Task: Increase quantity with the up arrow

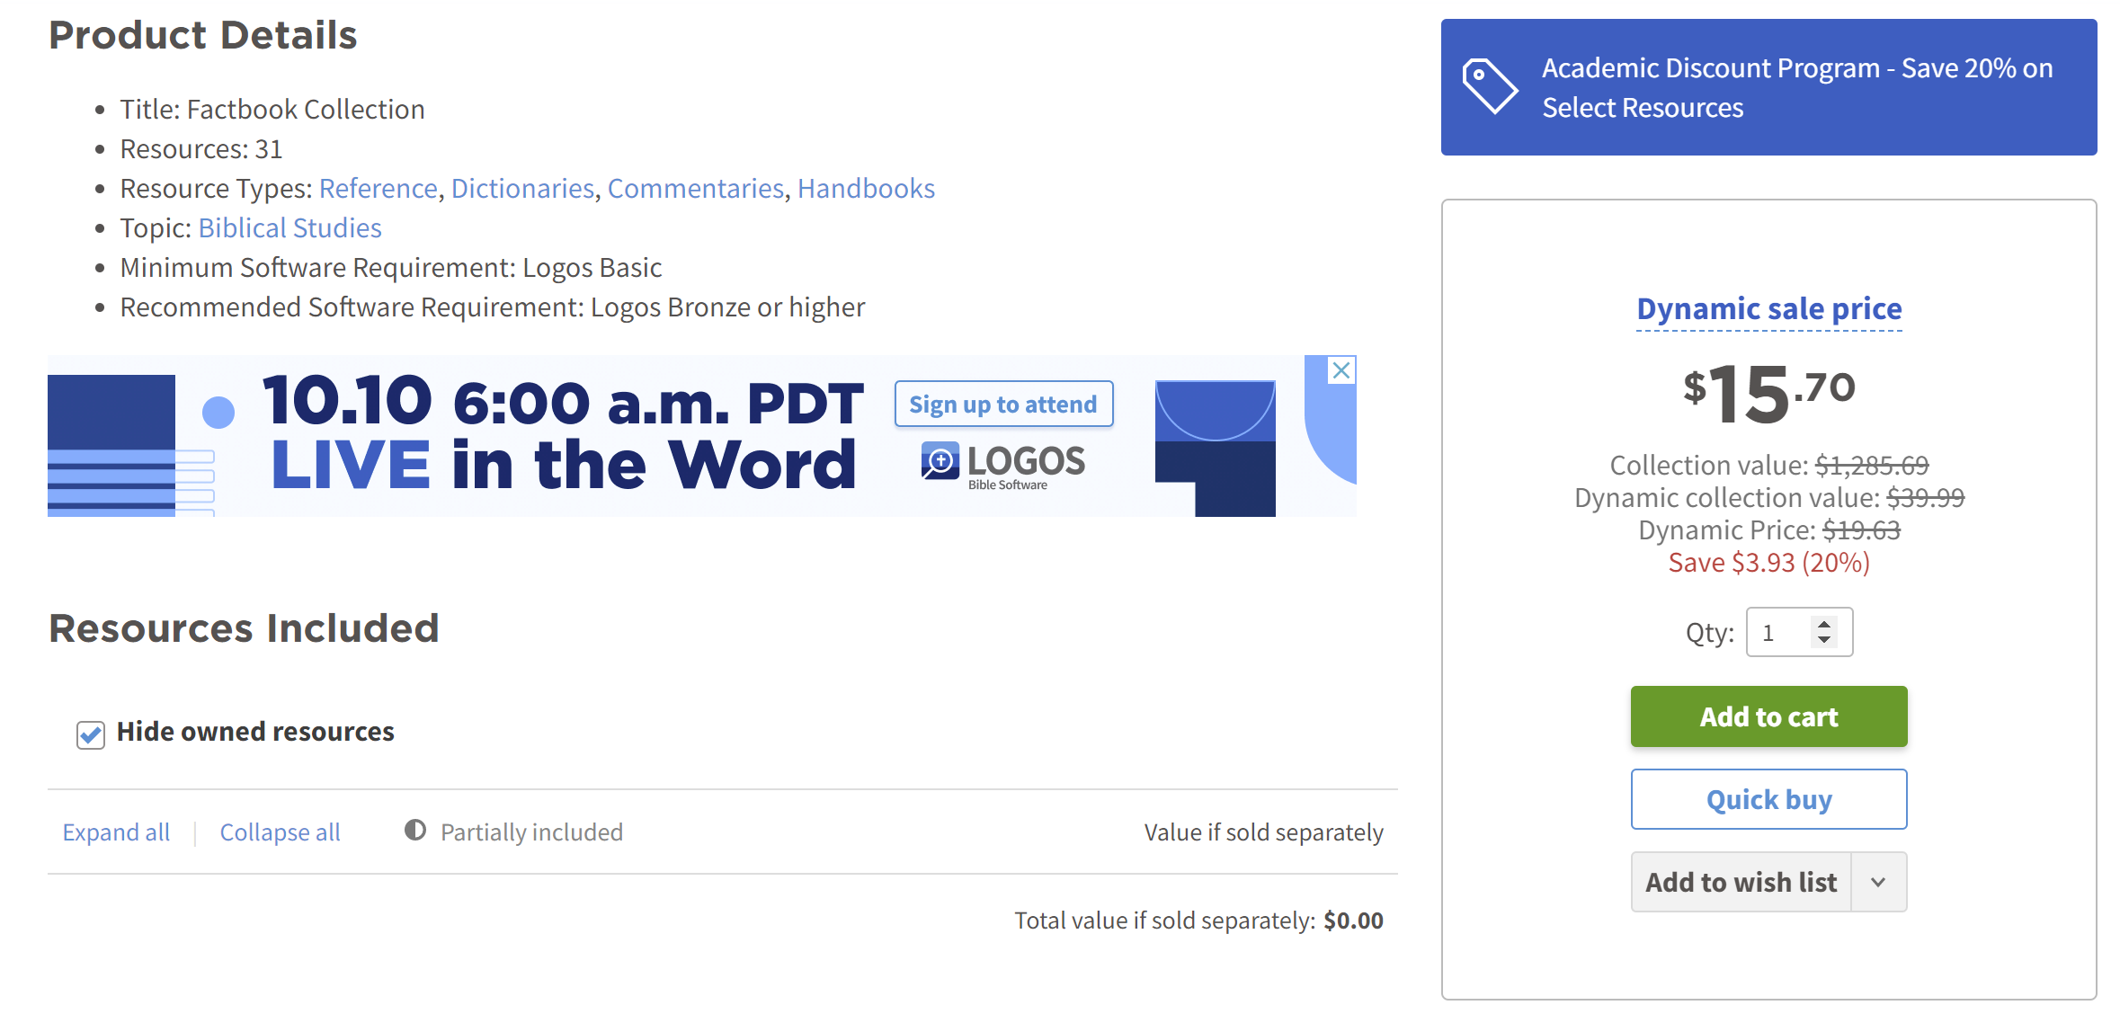Action: coord(1823,624)
